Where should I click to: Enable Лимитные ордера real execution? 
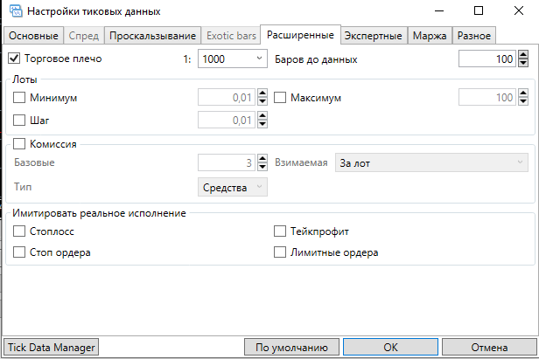click(x=280, y=252)
